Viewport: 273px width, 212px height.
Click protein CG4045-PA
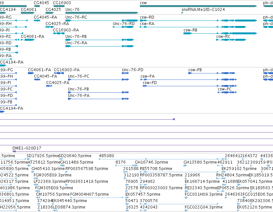(37, 80)
